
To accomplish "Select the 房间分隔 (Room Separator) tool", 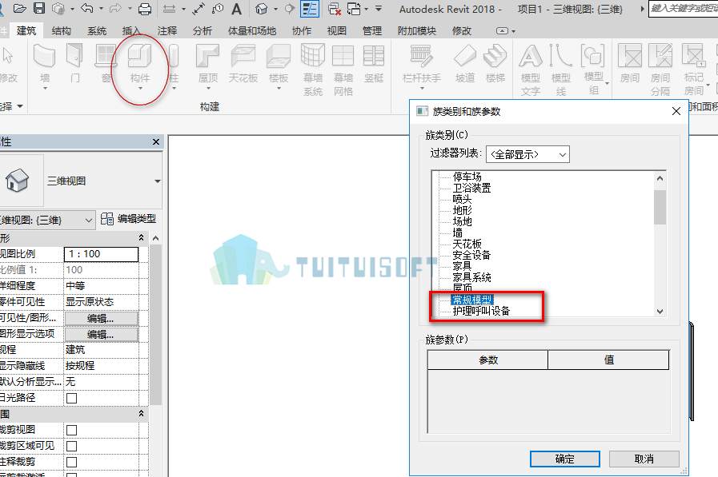I will coord(660,70).
